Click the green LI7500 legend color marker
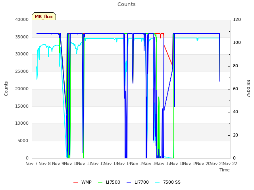254x190 pixels. 100,183
